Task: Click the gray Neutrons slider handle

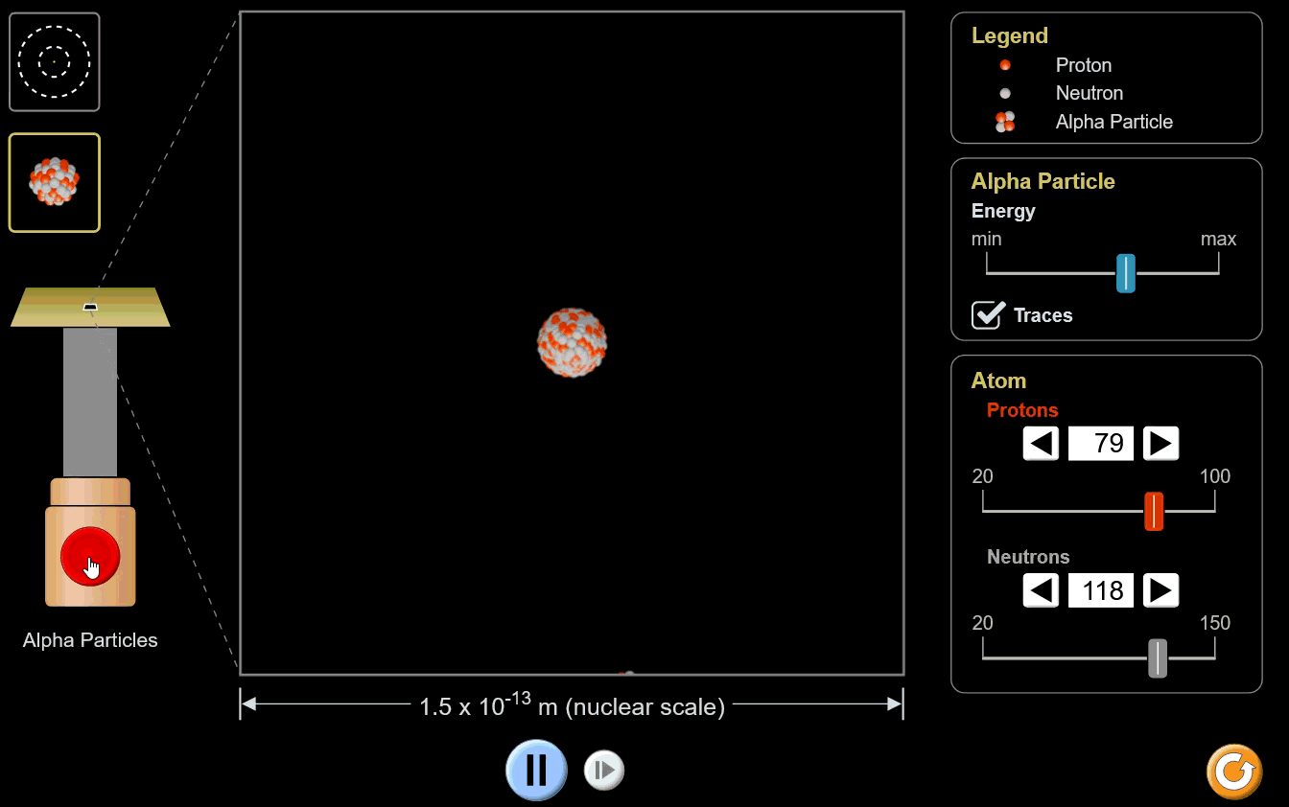Action: click(x=1158, y=658)
